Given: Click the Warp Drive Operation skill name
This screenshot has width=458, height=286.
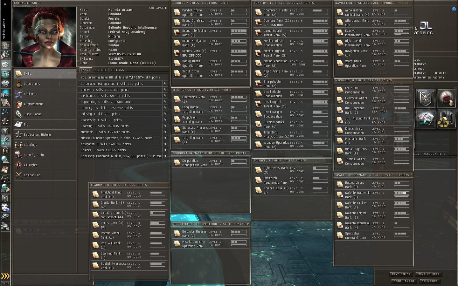Looking at the screenshot, I should coord(356,63).
